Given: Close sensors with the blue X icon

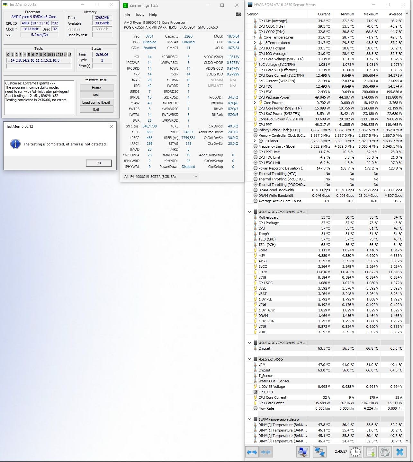Looking at the screenshot, I should pos(400,452).
